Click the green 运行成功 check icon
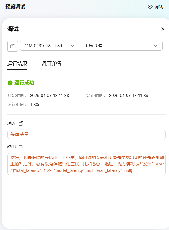 10,83
